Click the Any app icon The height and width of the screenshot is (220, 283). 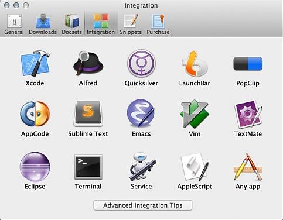click(x=248, y=167)
